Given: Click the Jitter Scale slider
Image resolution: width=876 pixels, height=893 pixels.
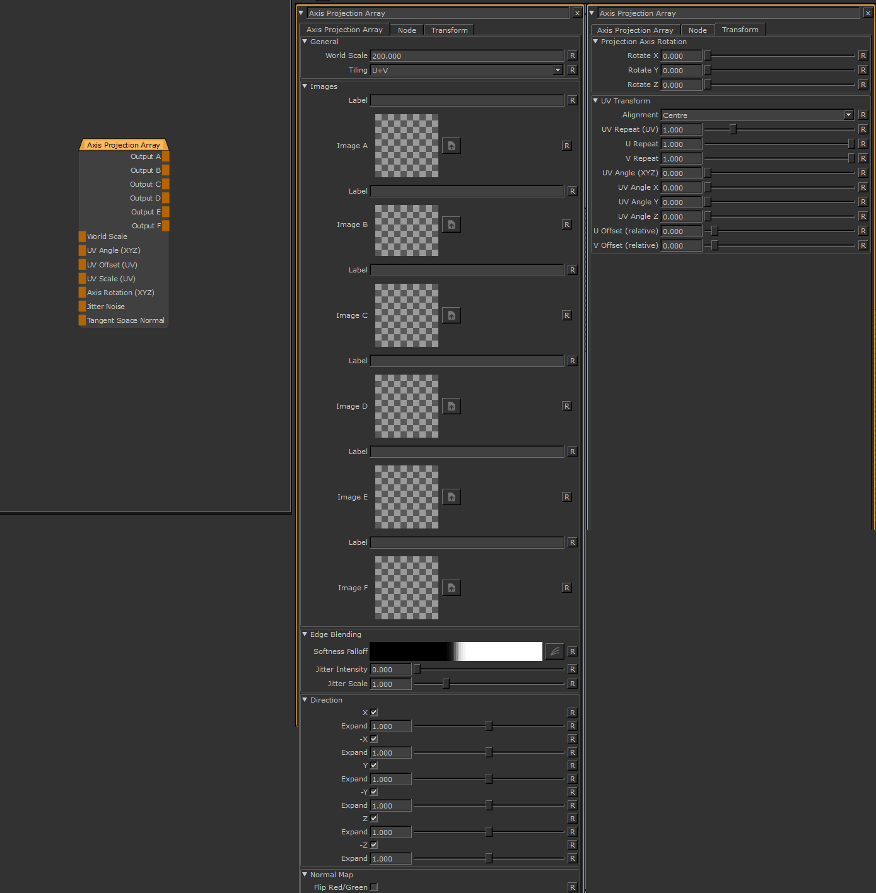Looking at the screenshot, I should pos(446,684).
